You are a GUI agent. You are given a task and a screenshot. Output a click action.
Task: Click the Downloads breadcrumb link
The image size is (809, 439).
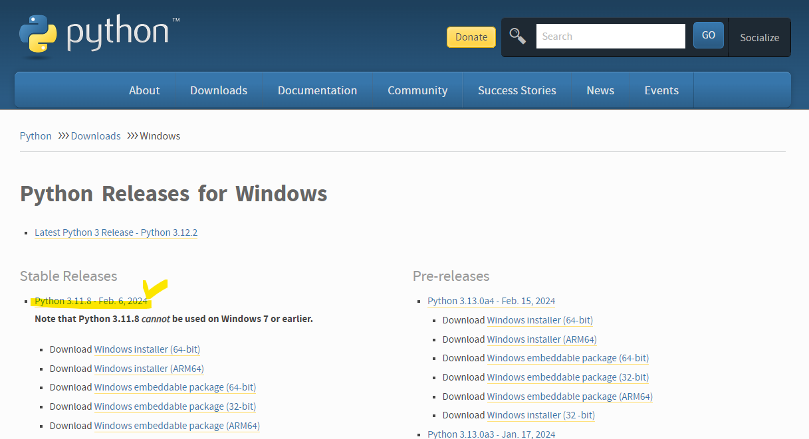[x=96, y=135]
